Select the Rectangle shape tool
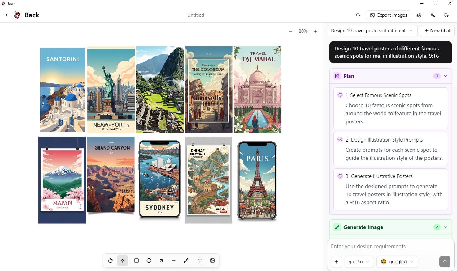The image size is (457, 271). coord(137,260)
